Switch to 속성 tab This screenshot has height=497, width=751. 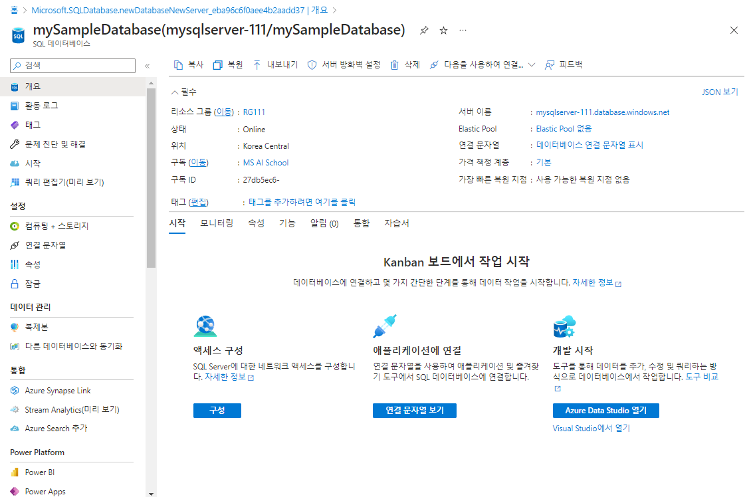[256, 224]
